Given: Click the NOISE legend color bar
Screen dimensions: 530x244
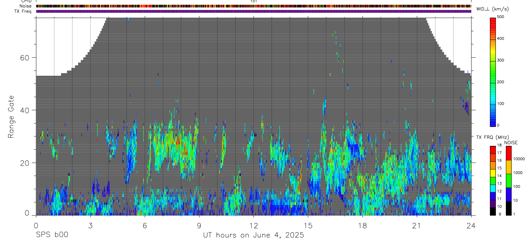Looking at the screenshot, I should tap(509, 181).
